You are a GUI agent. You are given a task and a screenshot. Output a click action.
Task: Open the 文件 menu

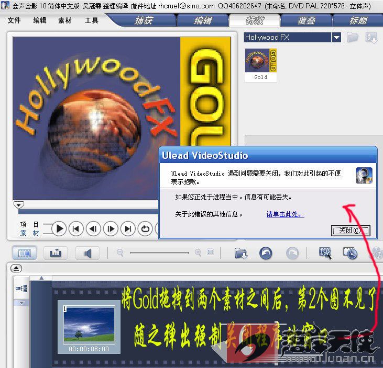point(14,20)
